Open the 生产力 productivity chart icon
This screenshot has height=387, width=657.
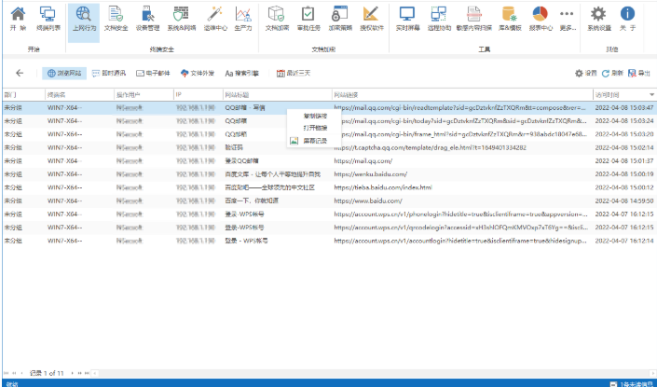(243, 19)
